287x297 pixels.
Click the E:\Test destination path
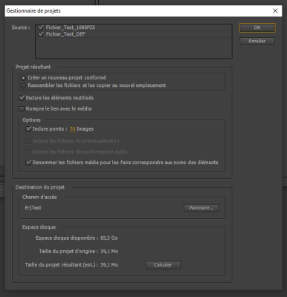[33, 208]
